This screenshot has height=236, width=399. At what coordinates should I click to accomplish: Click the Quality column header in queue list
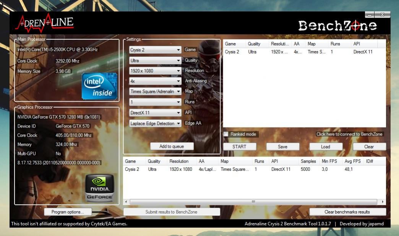tap(257, 44)
